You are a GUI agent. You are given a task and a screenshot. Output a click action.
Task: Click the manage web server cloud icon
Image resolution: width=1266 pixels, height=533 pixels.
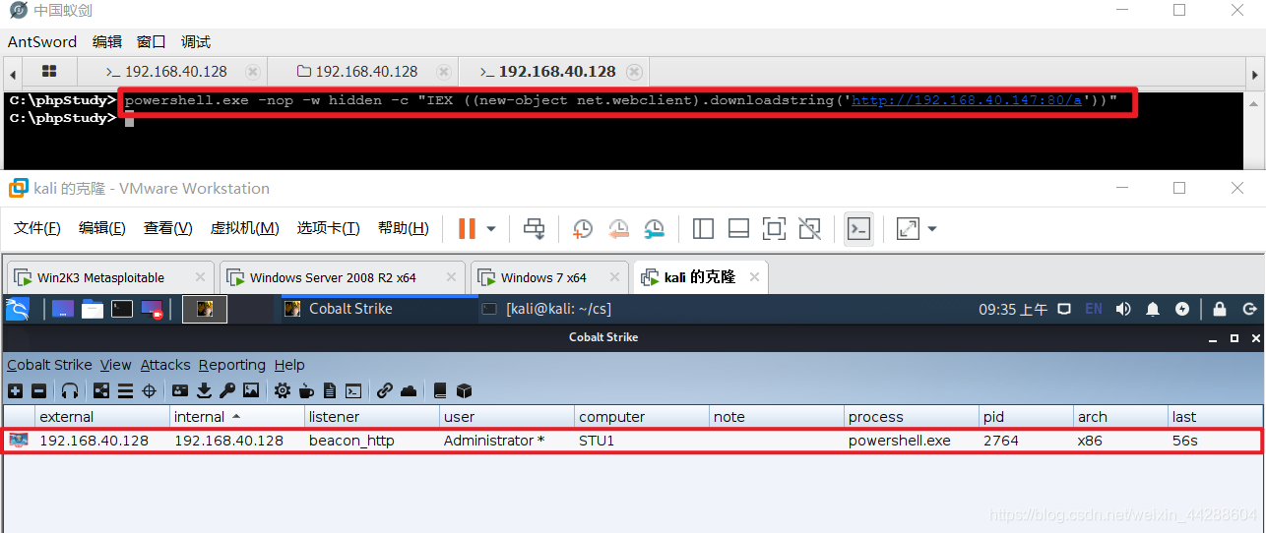(x=409, y=390)
